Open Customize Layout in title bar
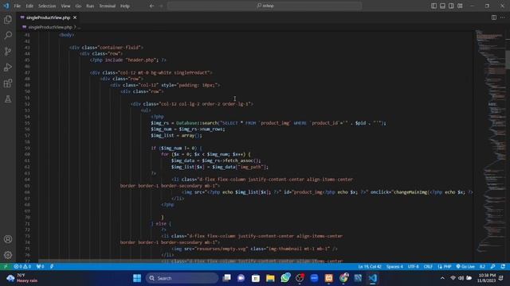 point(460,6)
